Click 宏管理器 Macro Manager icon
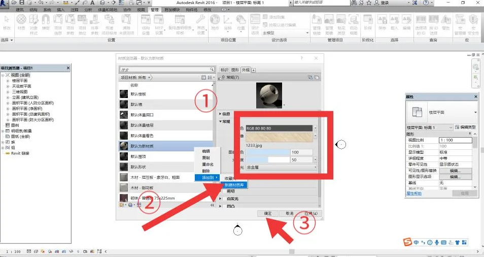The width and height of the screenshot is (484, 257). [x=460, y=24]
